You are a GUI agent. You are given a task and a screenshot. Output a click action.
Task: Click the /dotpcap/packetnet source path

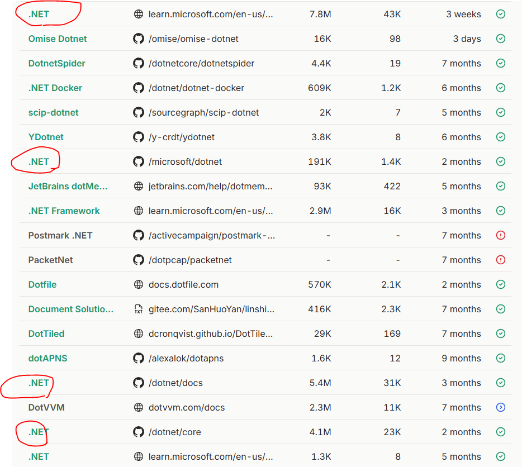[190, 260]
